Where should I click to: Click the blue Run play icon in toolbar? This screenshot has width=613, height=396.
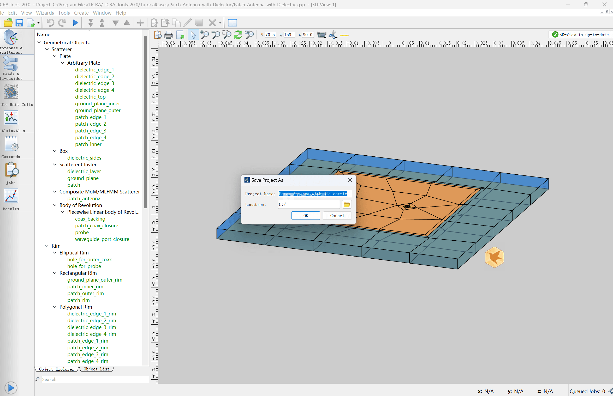tap(76, 23)
